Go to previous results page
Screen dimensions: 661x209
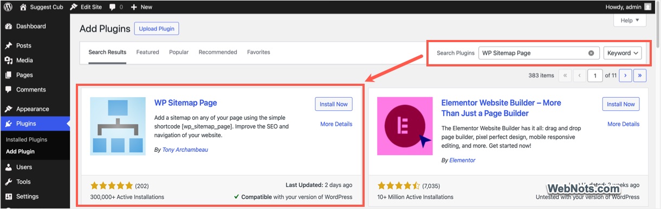click(580, 76)
